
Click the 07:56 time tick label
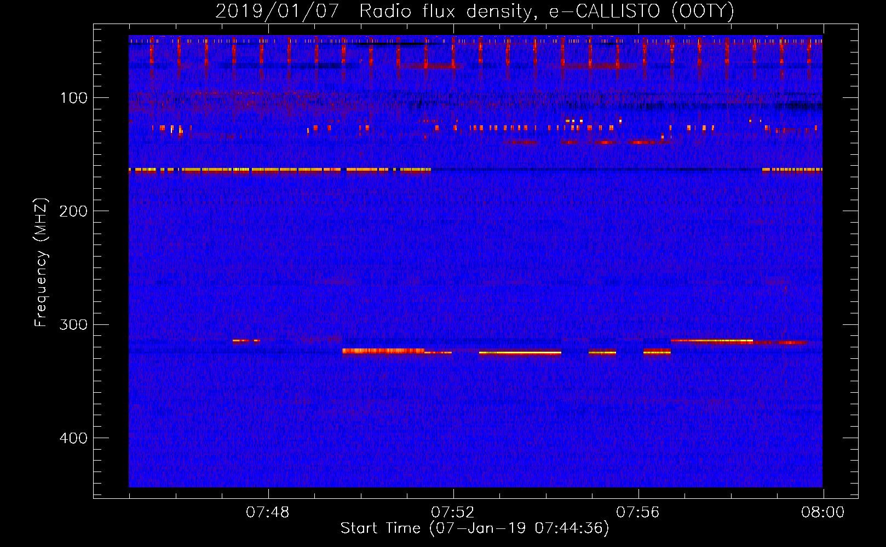click(638, 513)
